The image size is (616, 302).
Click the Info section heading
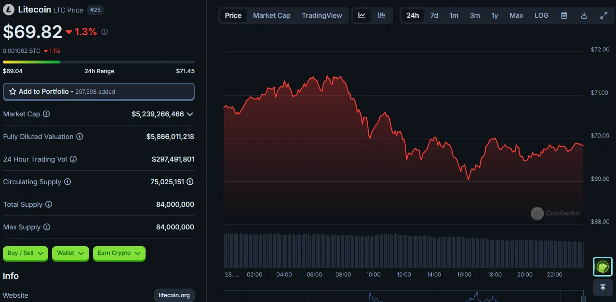pos(11,276)
